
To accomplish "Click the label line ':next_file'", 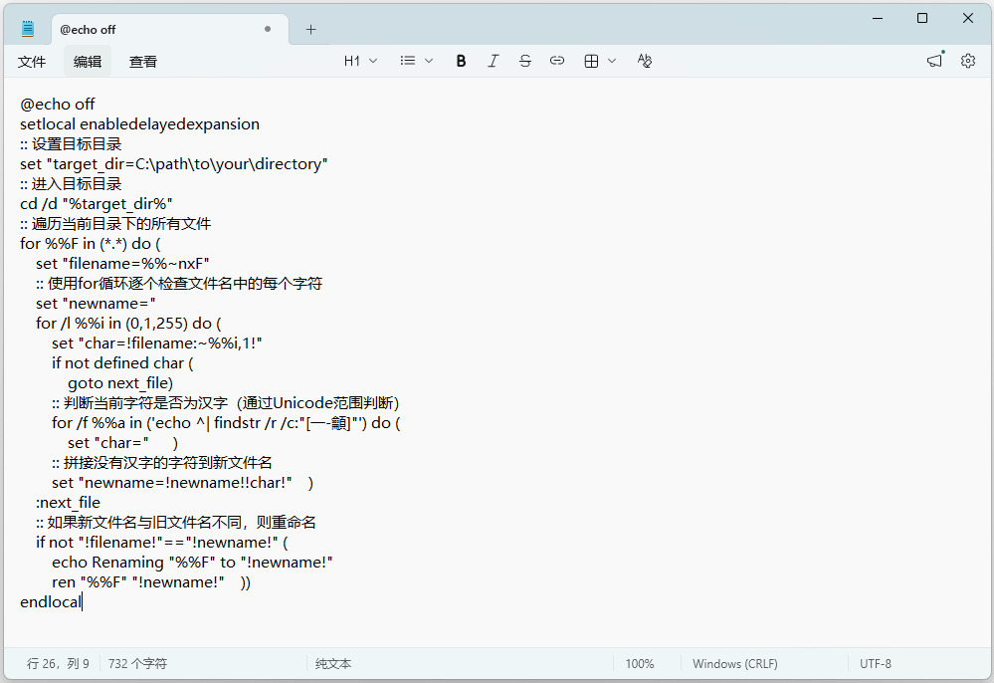I will tap(68, 502).
